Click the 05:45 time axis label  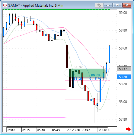pos(56,130)
